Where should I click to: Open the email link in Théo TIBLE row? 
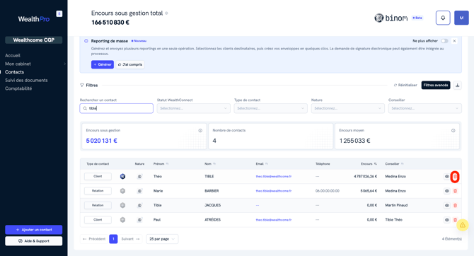point(274,177)
